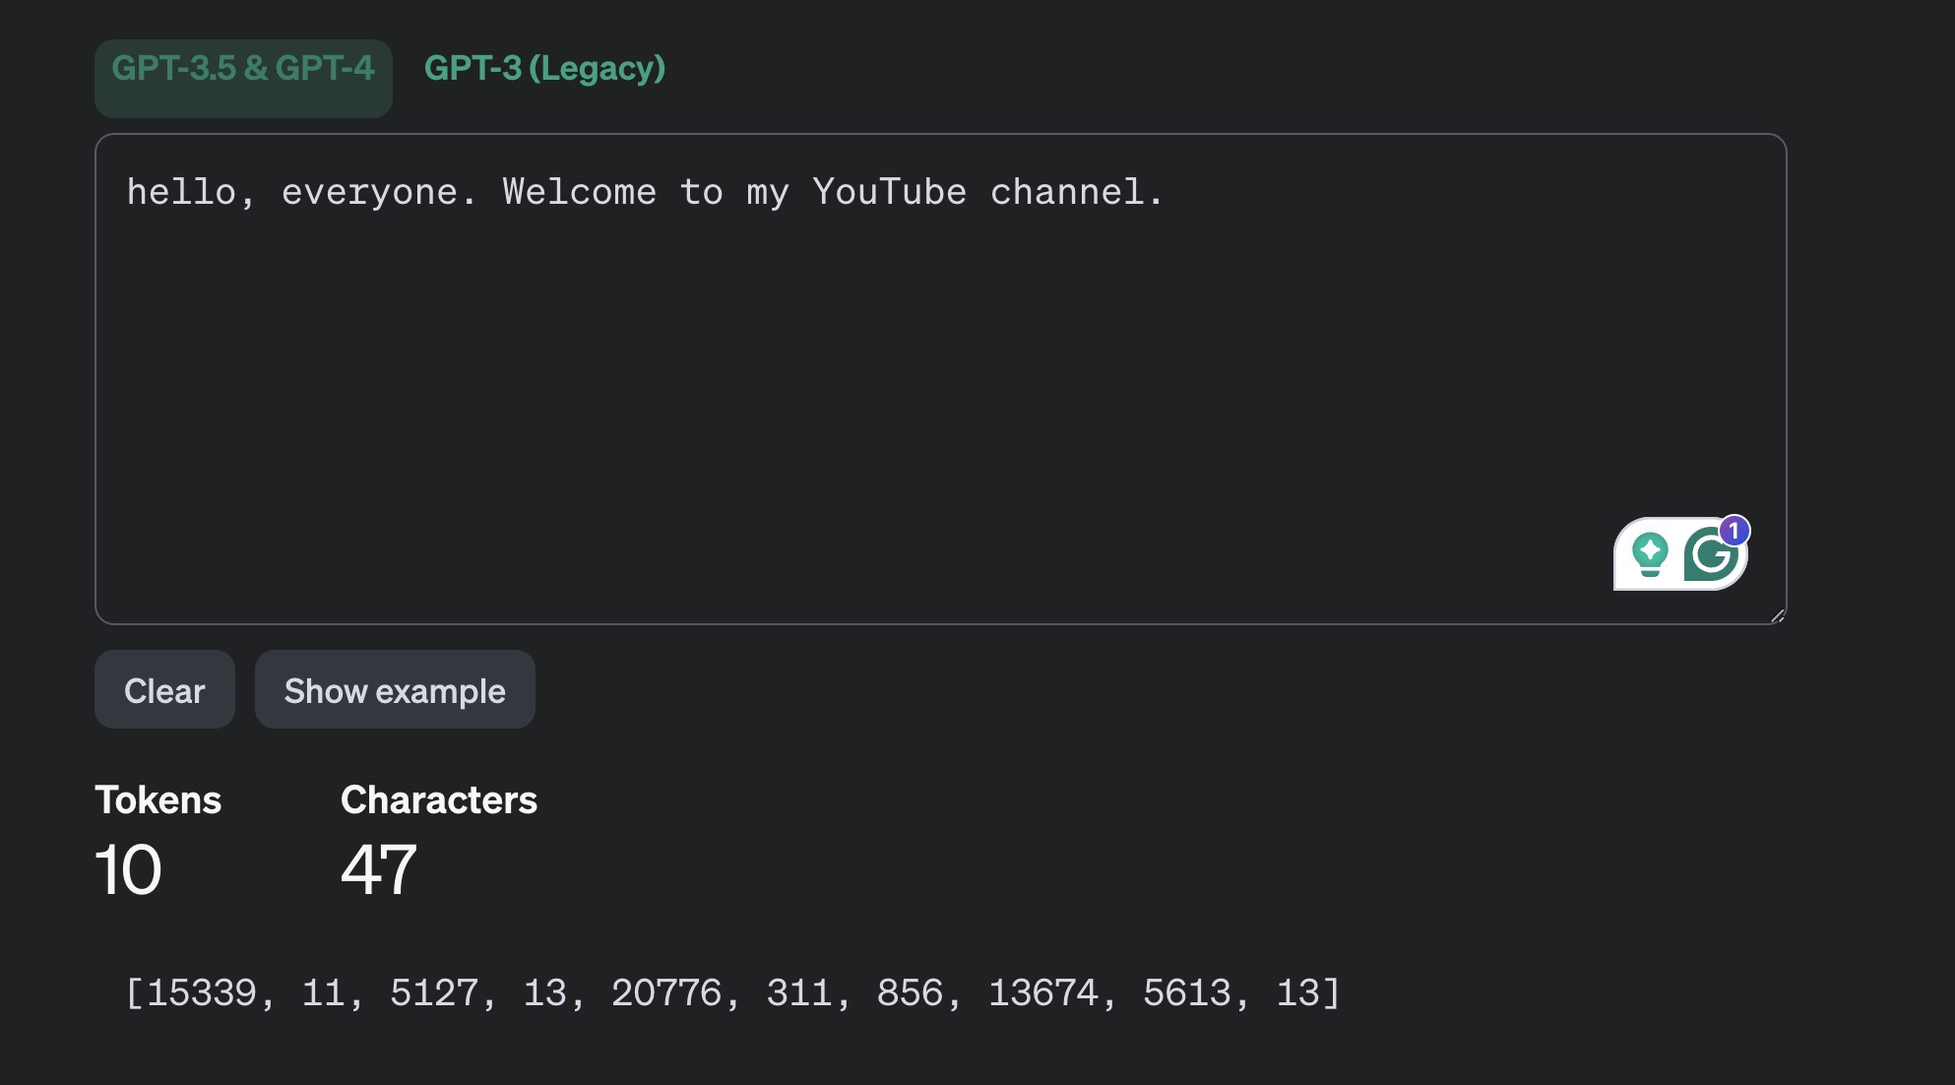Click the green Grammarly G icon
1955x1085 pixels.
(x=1710, y=557)
